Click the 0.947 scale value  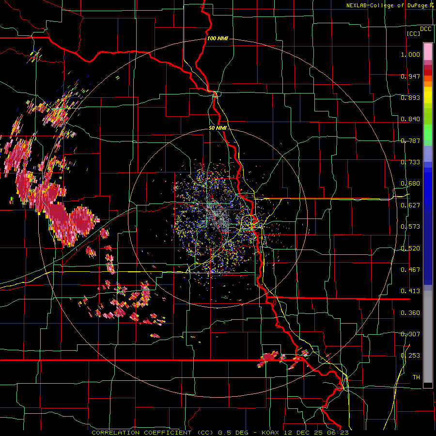point(410,76)
